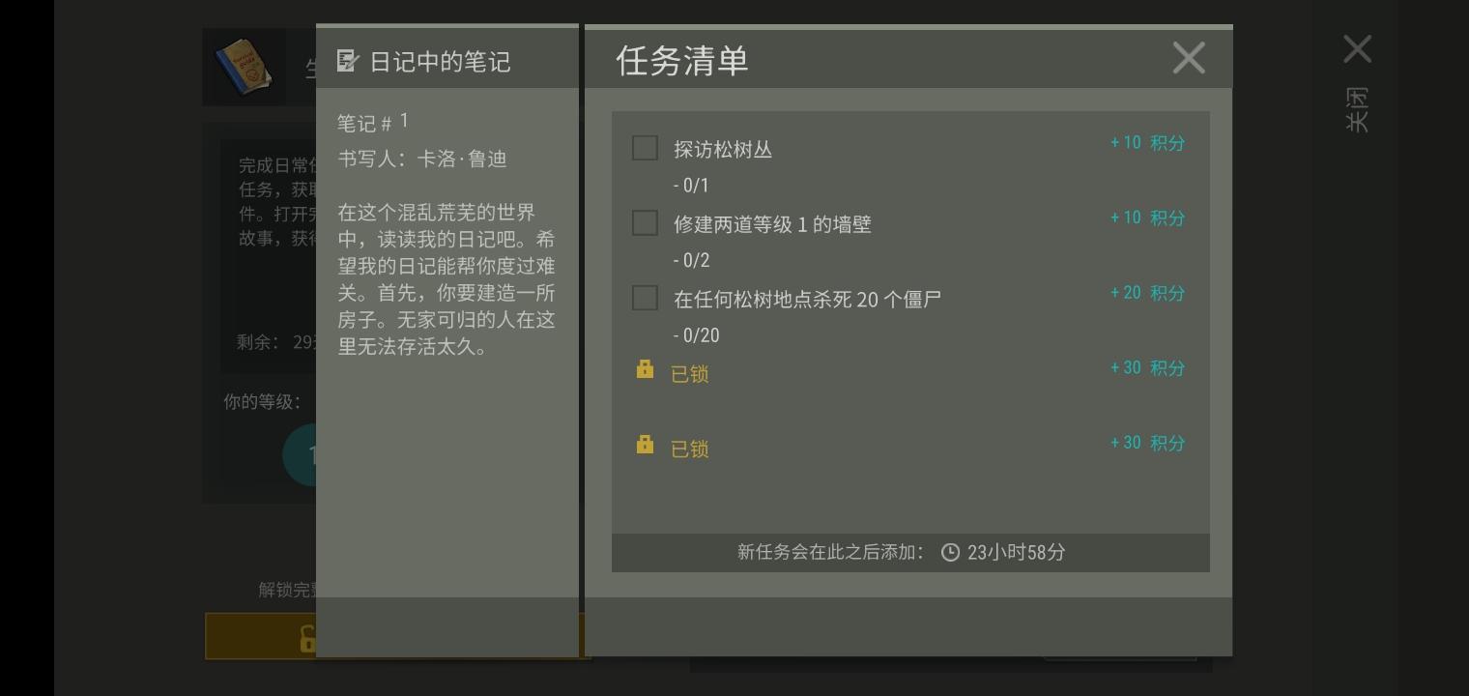
Task: Tick the 修建两道等级 1 的墙壁 checkbox
Action: (645, 222)
